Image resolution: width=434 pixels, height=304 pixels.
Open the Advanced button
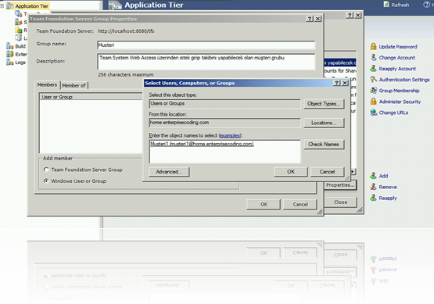coord(169,172)
